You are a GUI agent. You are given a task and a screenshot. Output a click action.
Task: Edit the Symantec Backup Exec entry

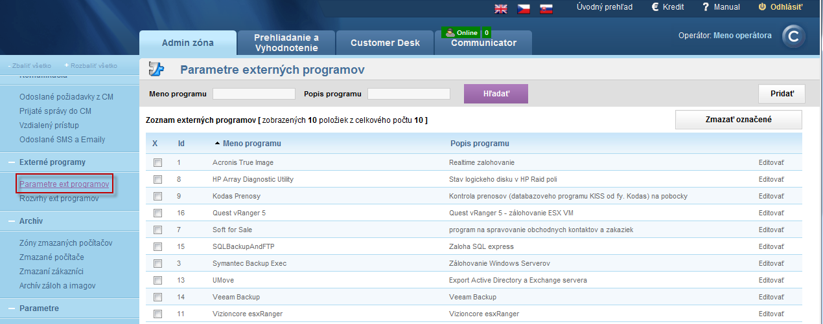pos(771,263)
